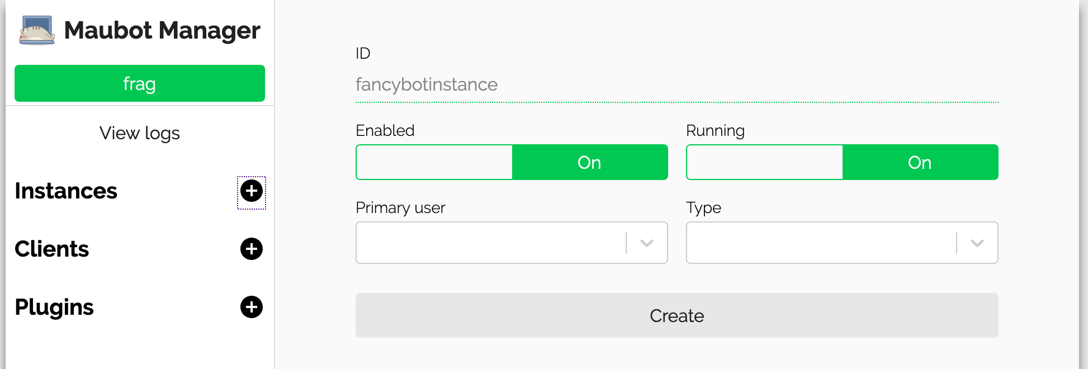1088x369 pixels.
Task: Click the Maubot cat logo icon
Action: click(x=37, y=30)
